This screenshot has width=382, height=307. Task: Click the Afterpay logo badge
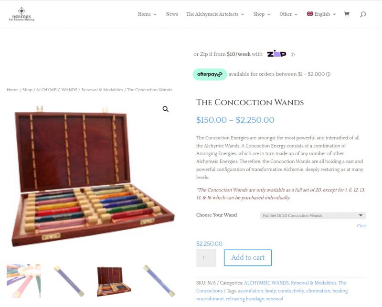click(x=210, y=74)
